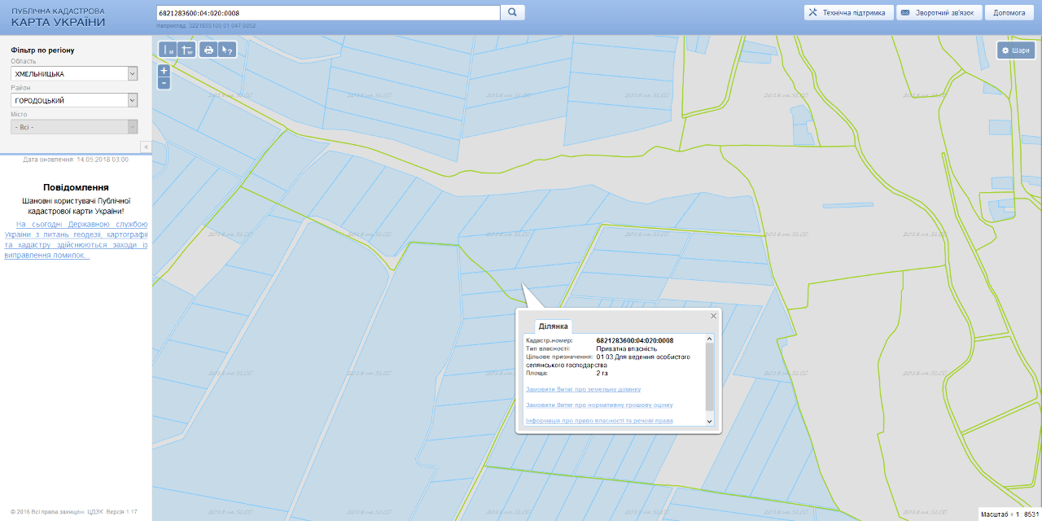Screen dimensions: 1042x521
Task: Select the Ділянка tab in popup
Action: 553,326
